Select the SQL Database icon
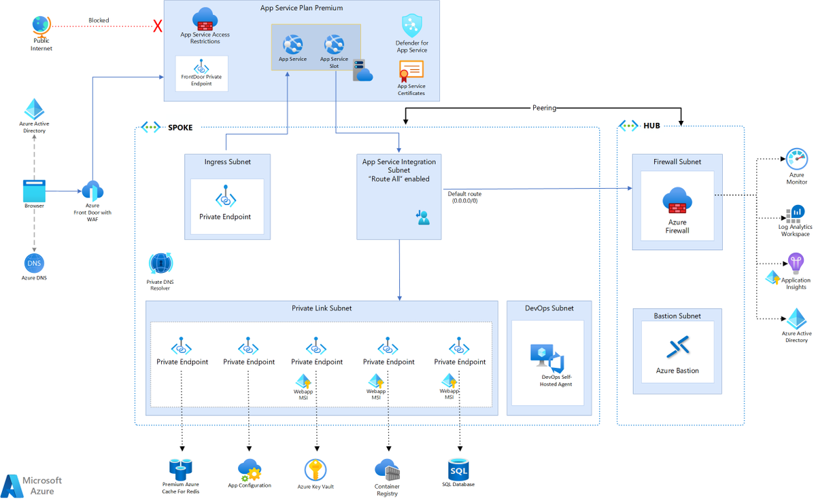Screen dimensions: 816x501 click(458, 469)
